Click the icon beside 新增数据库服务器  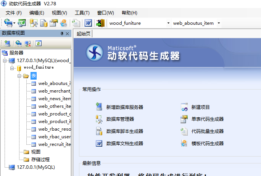click(x=99, y=107)
